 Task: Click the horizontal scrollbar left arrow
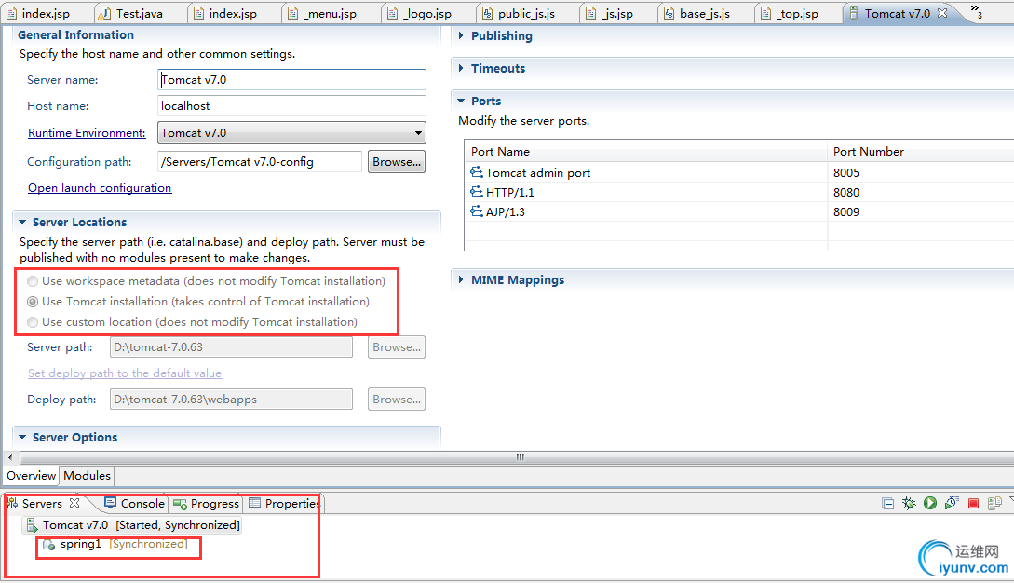(x=10, y=457)
